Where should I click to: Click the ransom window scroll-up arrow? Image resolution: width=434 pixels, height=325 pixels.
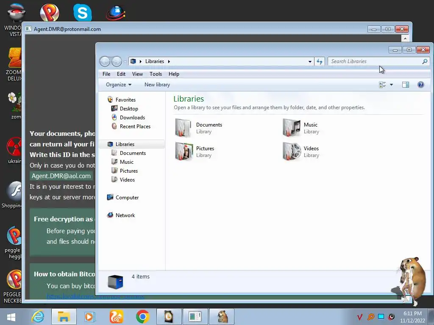click(x=405, y=39)
